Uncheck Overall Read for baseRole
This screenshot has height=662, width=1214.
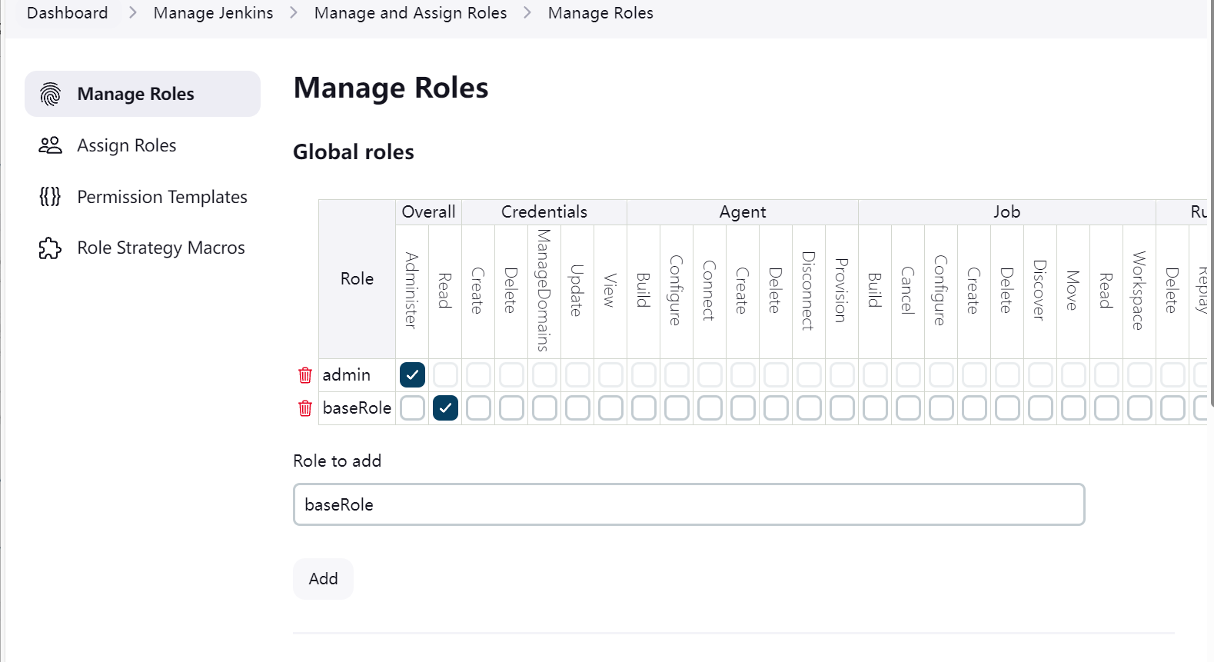[445, 408]
